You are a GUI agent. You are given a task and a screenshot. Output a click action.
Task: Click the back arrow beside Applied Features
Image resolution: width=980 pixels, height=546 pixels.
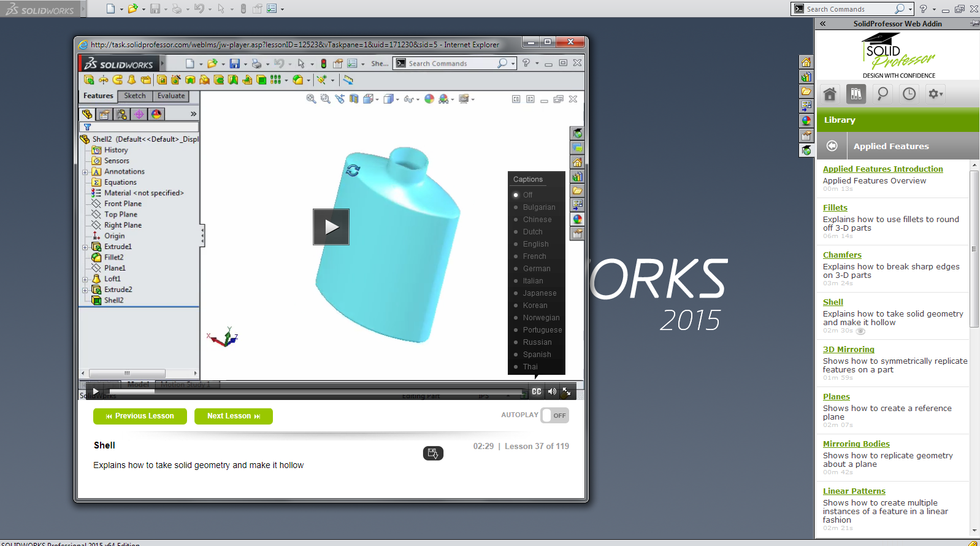[832, 146]
